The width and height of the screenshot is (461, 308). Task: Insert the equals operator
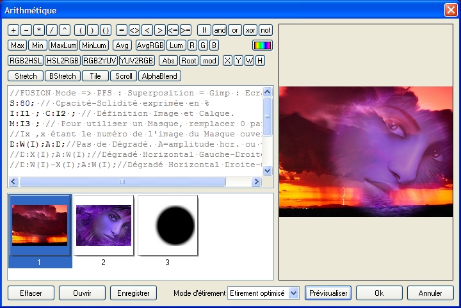coord(122,30)
